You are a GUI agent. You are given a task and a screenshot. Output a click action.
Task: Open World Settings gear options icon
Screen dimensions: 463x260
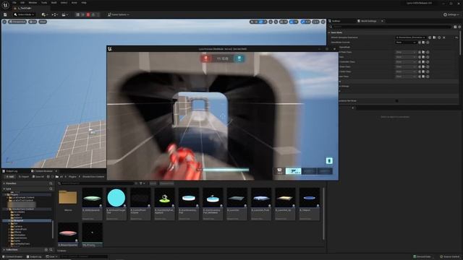tap(459, 27)
